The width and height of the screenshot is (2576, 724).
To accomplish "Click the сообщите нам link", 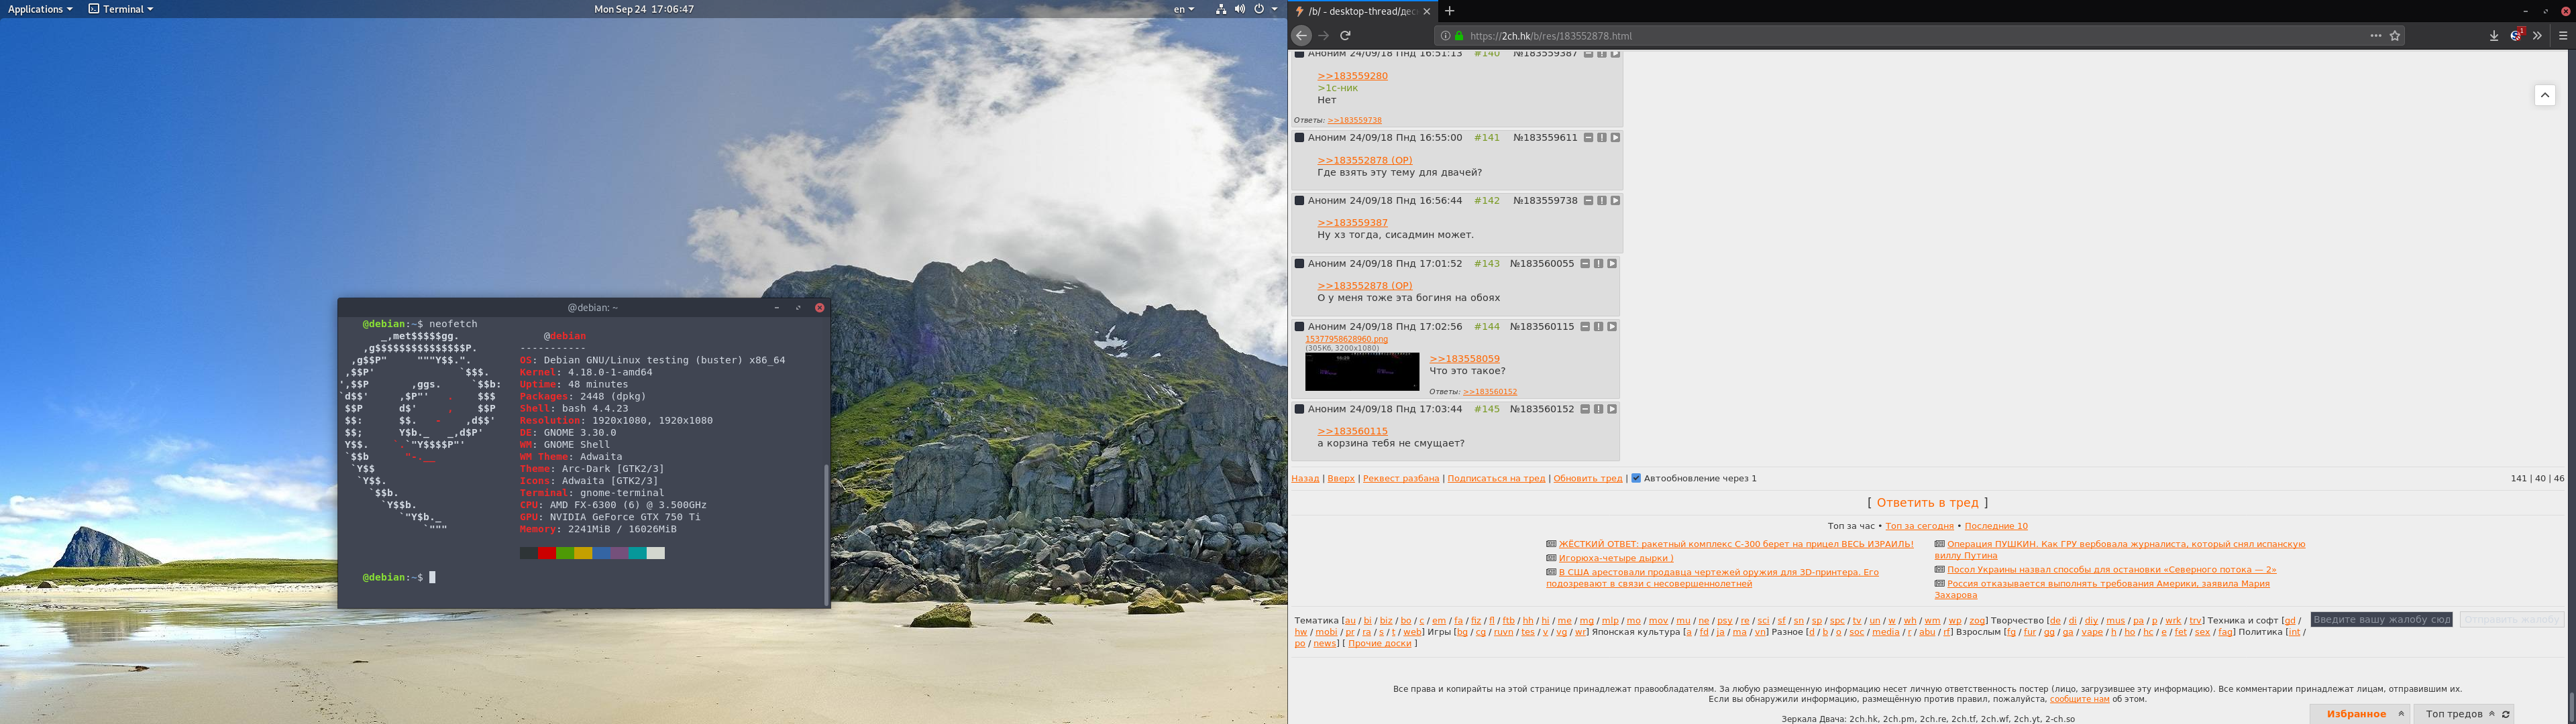I will pos(2079,699).
